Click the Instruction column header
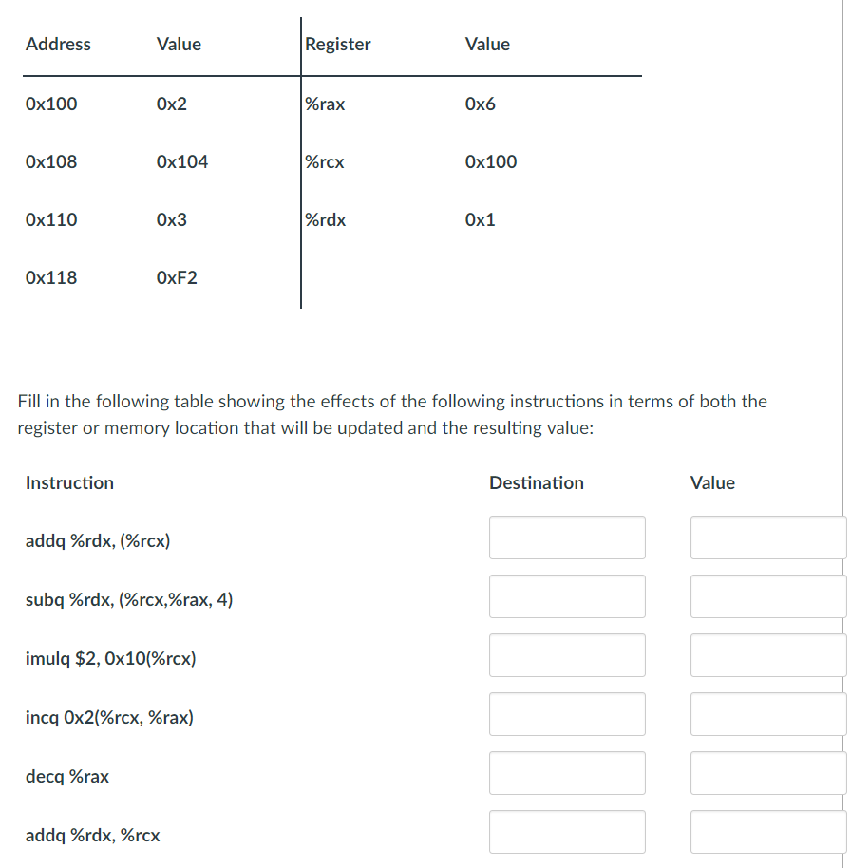This screenshot has width=851, height=868. point(69,482)
